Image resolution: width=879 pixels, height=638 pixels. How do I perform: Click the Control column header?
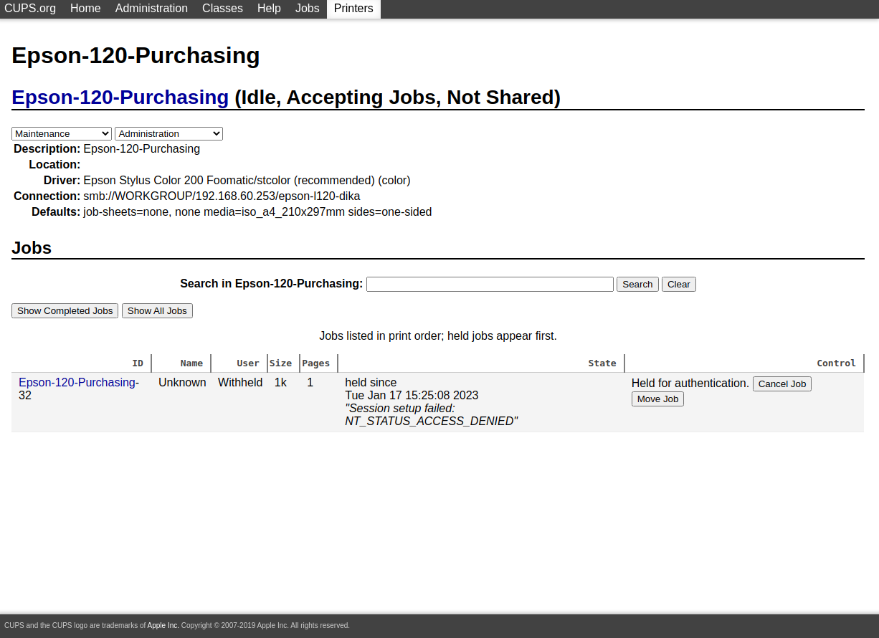(x=836, y=363)
